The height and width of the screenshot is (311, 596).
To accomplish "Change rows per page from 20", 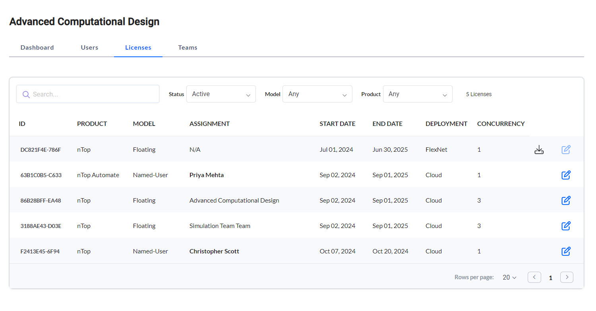I will point(509,278).
